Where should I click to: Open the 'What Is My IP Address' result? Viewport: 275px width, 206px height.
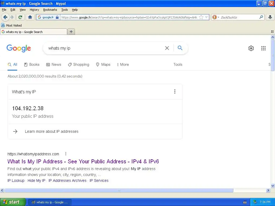coord(83,161)
